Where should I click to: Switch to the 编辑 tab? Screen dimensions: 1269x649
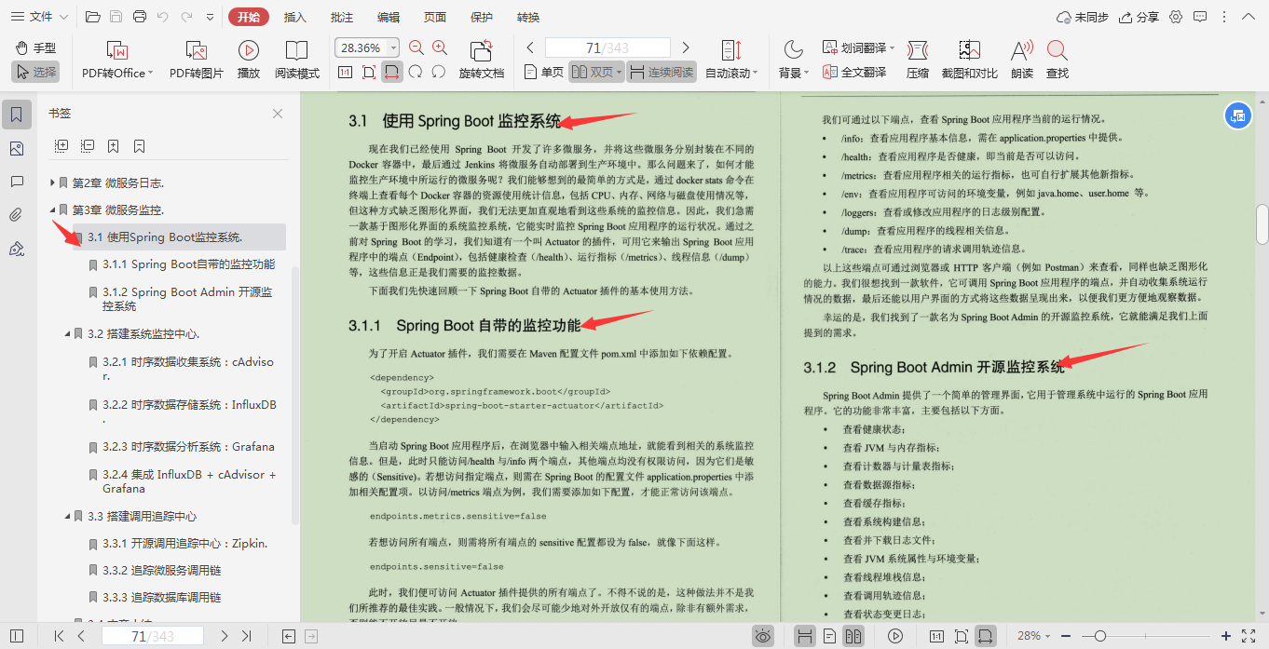pyautogui.click(x=389, y=17)
